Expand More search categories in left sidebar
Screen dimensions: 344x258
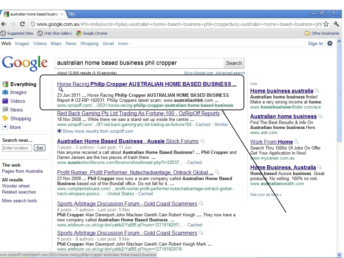coord(5,127)
